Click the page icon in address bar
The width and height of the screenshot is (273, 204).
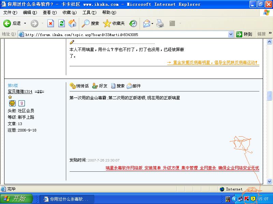[21, 34]
